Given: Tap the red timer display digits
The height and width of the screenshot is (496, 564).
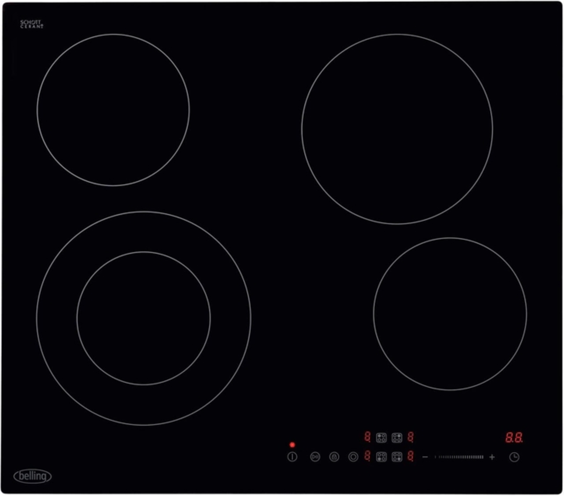Looking at the screenshot, I should pos(514,438).
